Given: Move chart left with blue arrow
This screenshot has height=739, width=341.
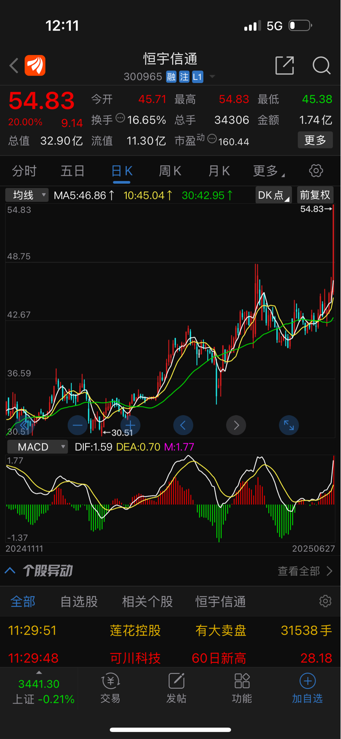Looking at the screenshot, I should point(183,425).
